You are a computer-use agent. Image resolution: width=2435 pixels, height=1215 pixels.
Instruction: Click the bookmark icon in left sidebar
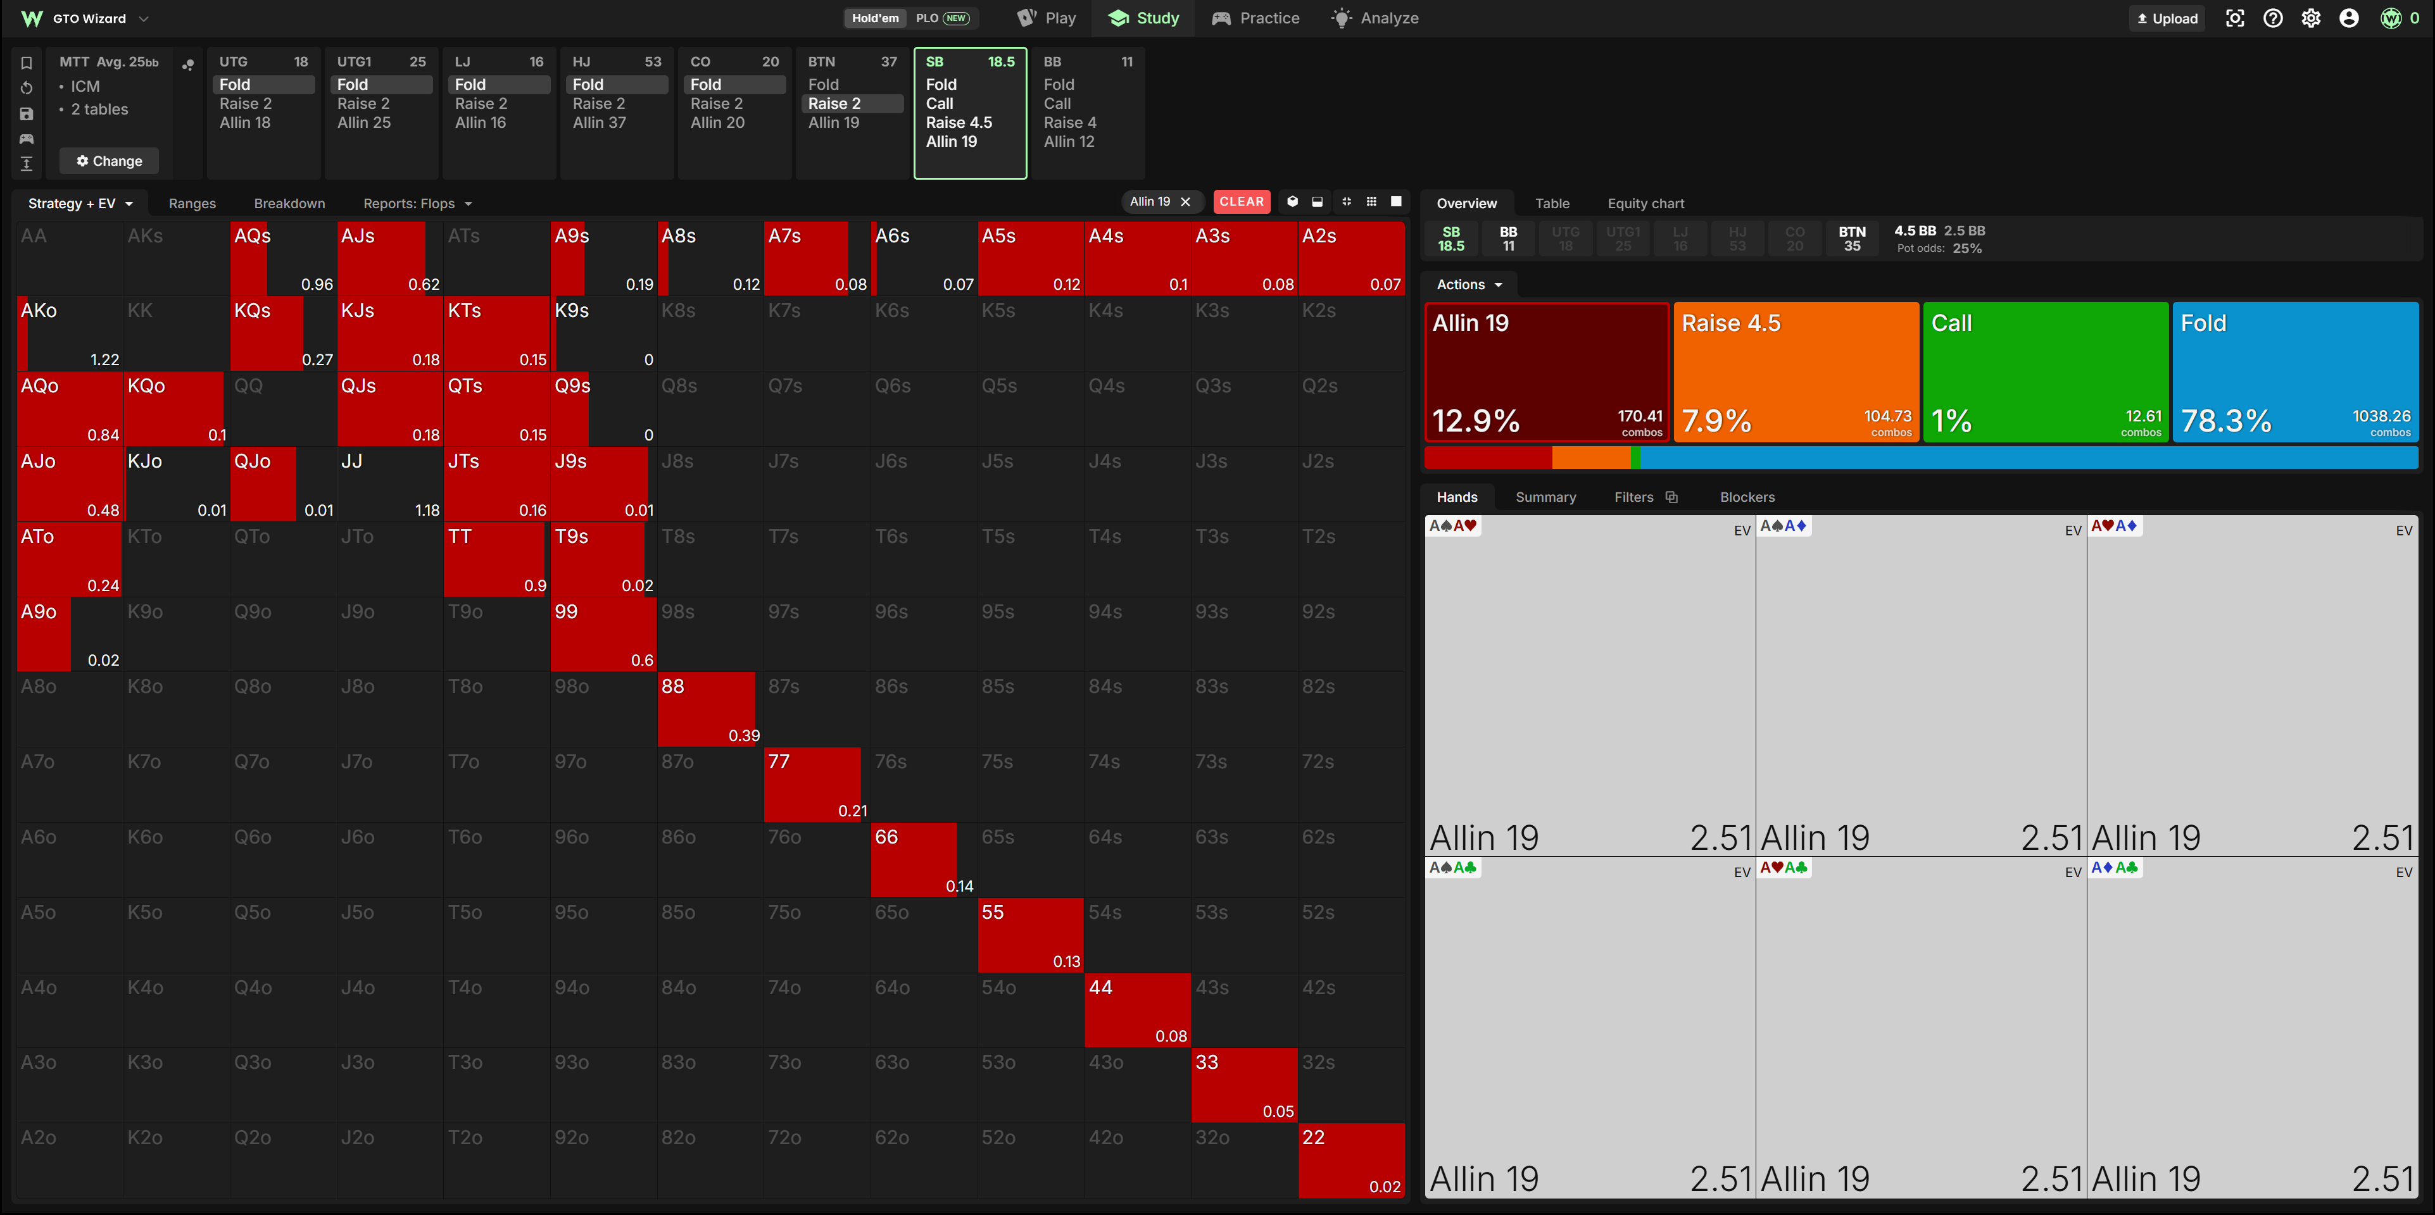tap(27, 63)
